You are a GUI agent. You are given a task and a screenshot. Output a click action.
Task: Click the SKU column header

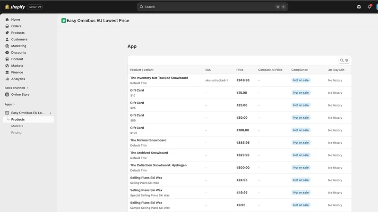pyautogui.click(x=208, y=70)
